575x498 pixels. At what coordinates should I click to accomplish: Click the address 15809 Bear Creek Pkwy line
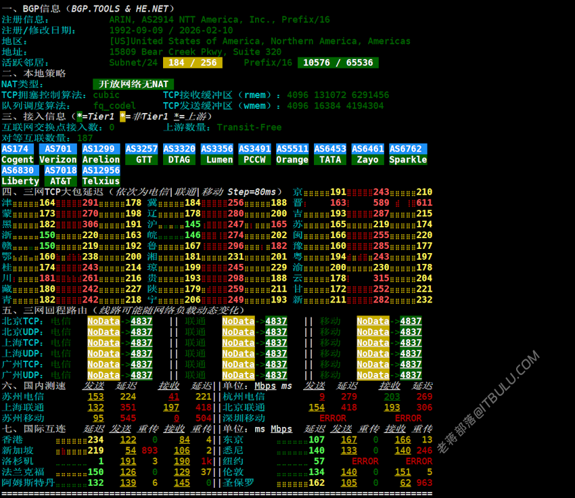pyautogui.click(x=195, y=52)
